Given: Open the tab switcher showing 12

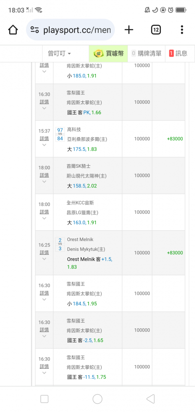Looking at the screenshot, I should pyautogui.click(x=156, y=30).
